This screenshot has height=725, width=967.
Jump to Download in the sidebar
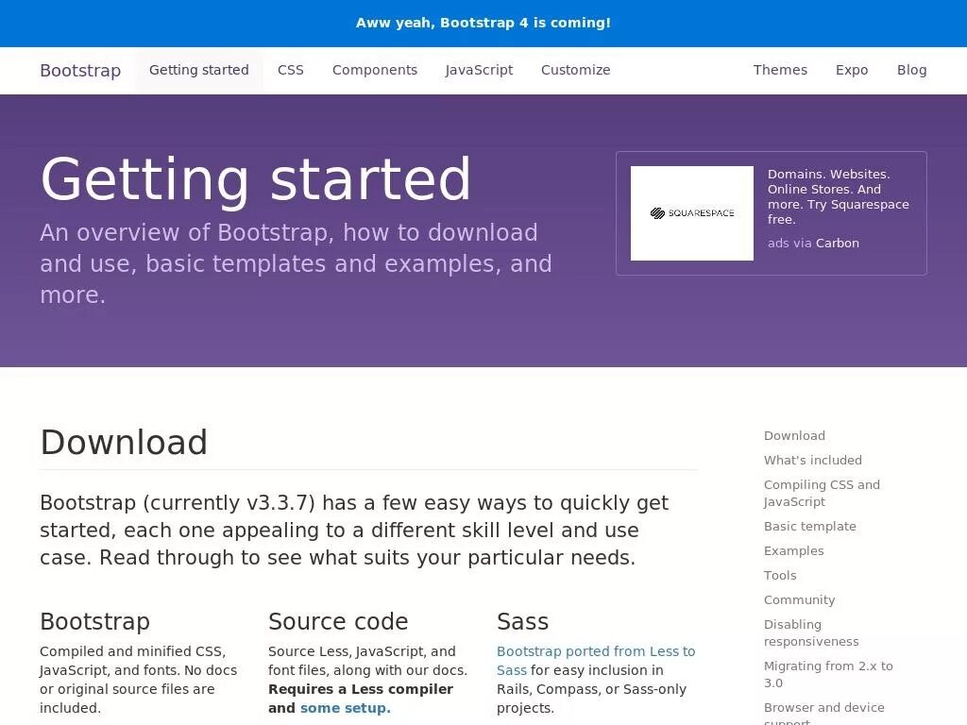794,435
